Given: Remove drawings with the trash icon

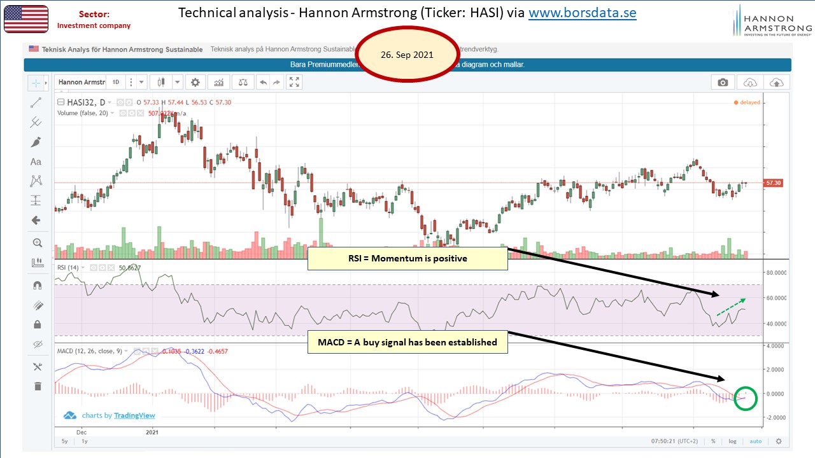Looking at the screenshot, I should 36,385.
